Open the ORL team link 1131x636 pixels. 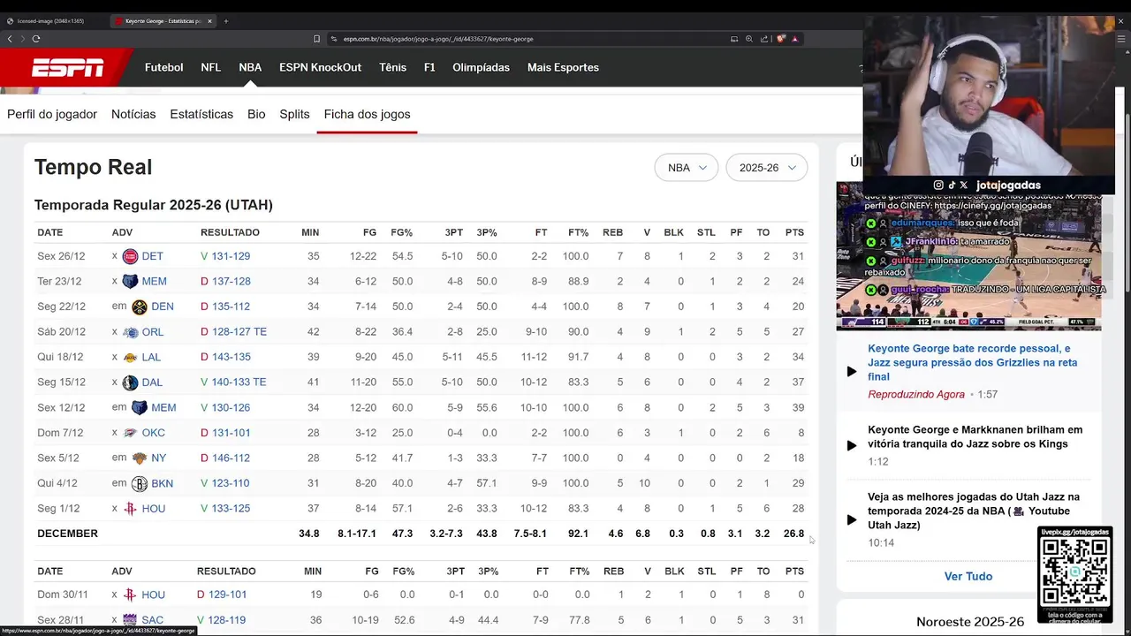(153, 332)
